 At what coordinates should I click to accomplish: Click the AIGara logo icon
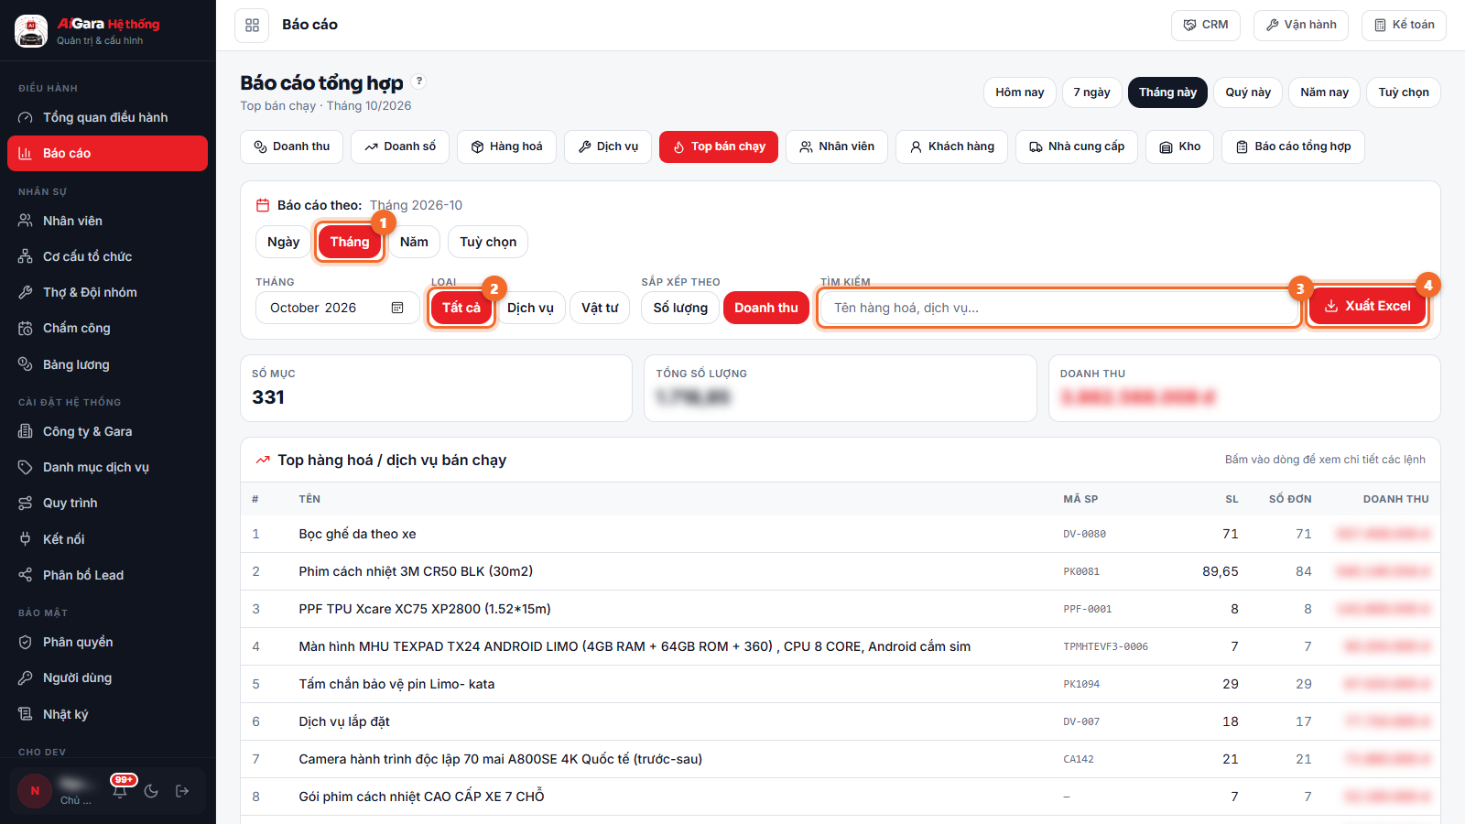(x=31, y=31)
